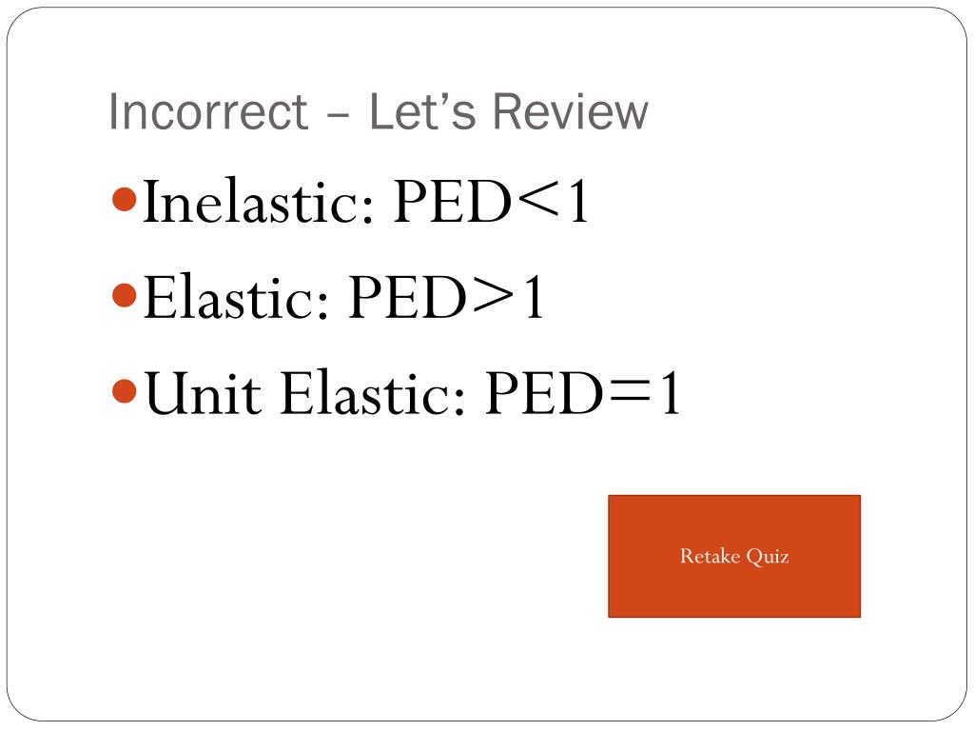Screen dimensions: 974x731
Task: Select the word Review in the title
Action: (x=571, y=112)
